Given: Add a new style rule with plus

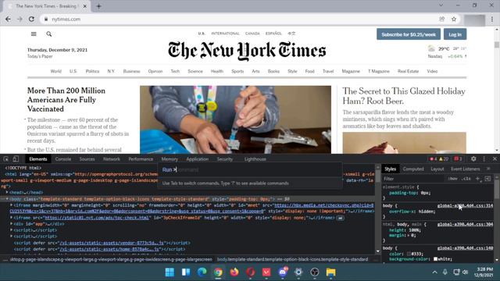Looking at the screenshot, I should (x=477, y=179).
